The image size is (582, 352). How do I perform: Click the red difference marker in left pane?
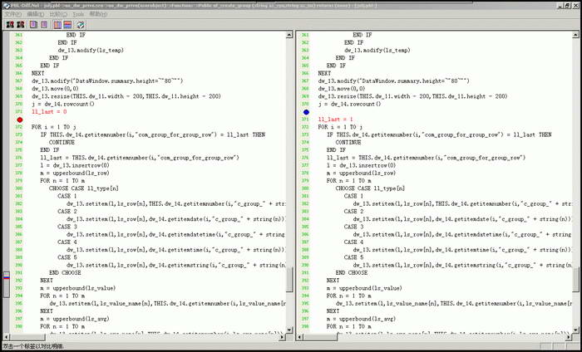[x=20, y=120]
